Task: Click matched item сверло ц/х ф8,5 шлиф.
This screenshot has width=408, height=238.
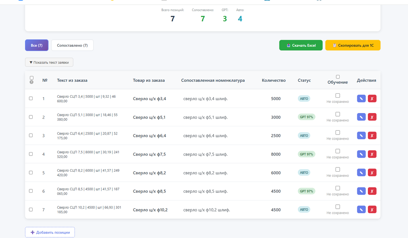Action: (x=205, y=191)
